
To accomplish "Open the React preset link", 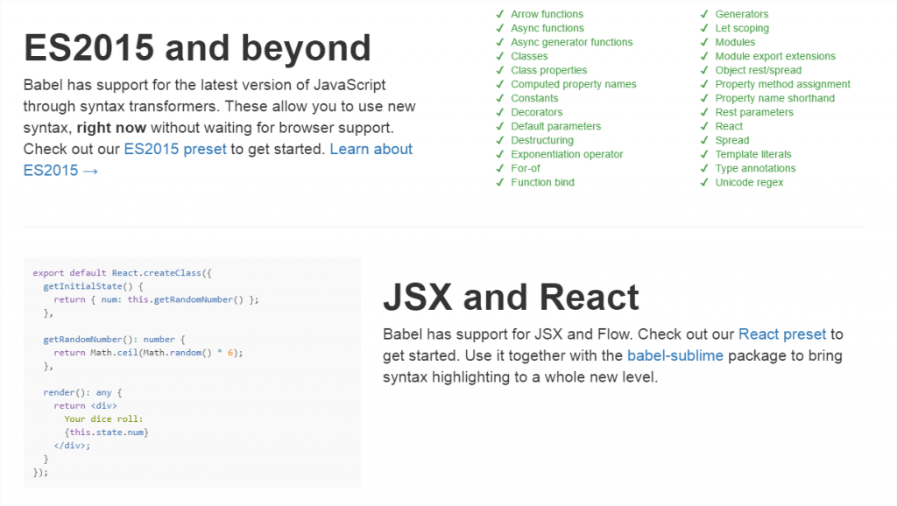I will pyautogui.click(x=782, y=334).
